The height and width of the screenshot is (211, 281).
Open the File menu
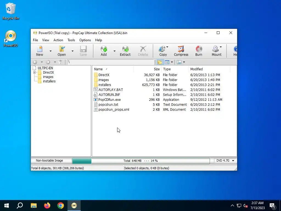pyautogui.click(x=35, y=40)
